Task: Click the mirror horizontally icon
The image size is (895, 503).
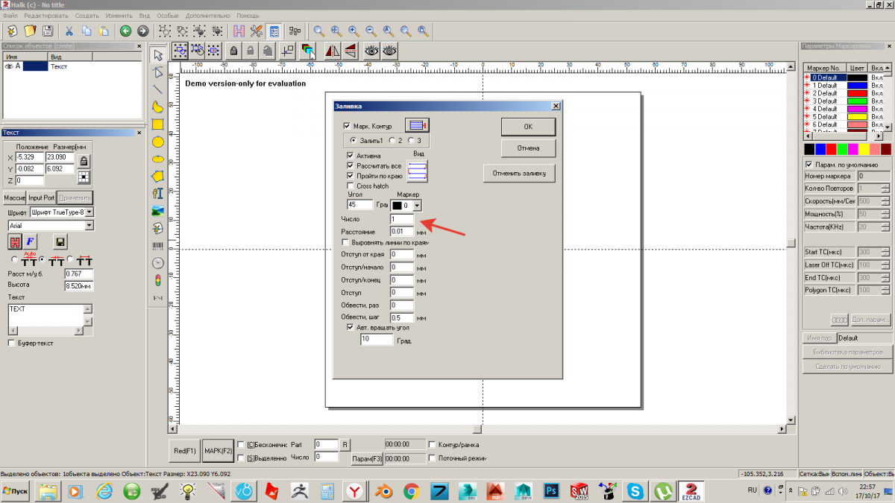Action: click(332, 51)
